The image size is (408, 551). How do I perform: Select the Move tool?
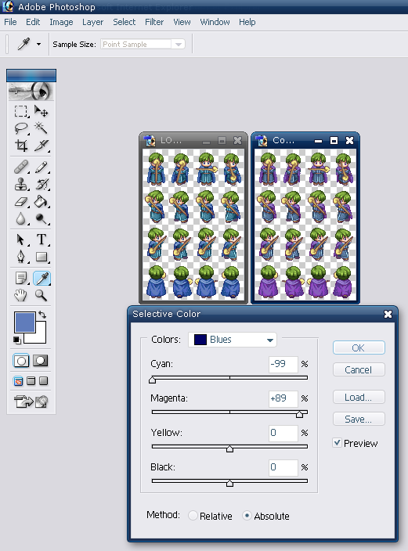(x=42, y=111)
